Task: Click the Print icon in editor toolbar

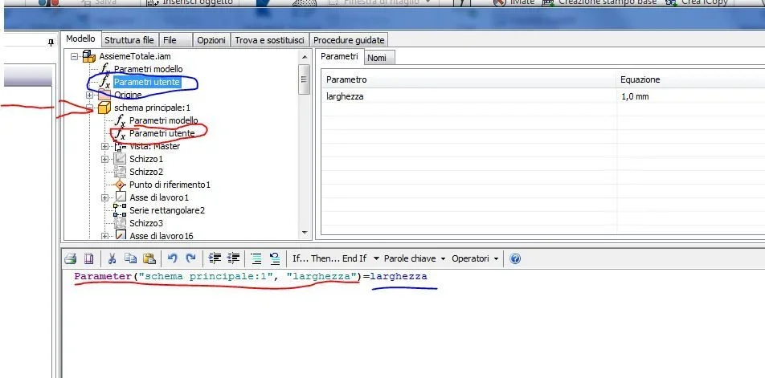Action: [x=70, y=258]
